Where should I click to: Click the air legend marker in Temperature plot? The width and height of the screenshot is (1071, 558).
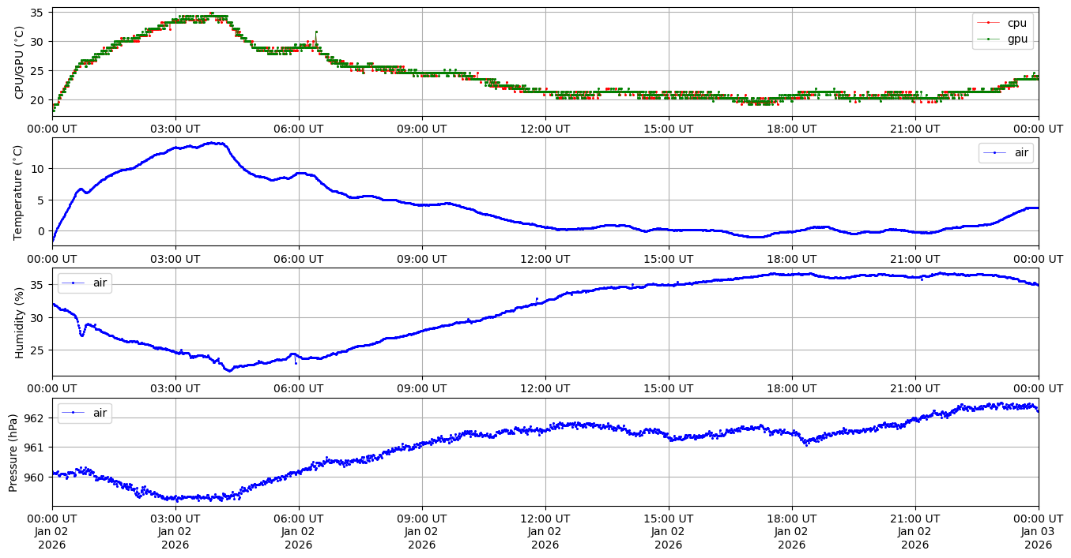[995, 153]
